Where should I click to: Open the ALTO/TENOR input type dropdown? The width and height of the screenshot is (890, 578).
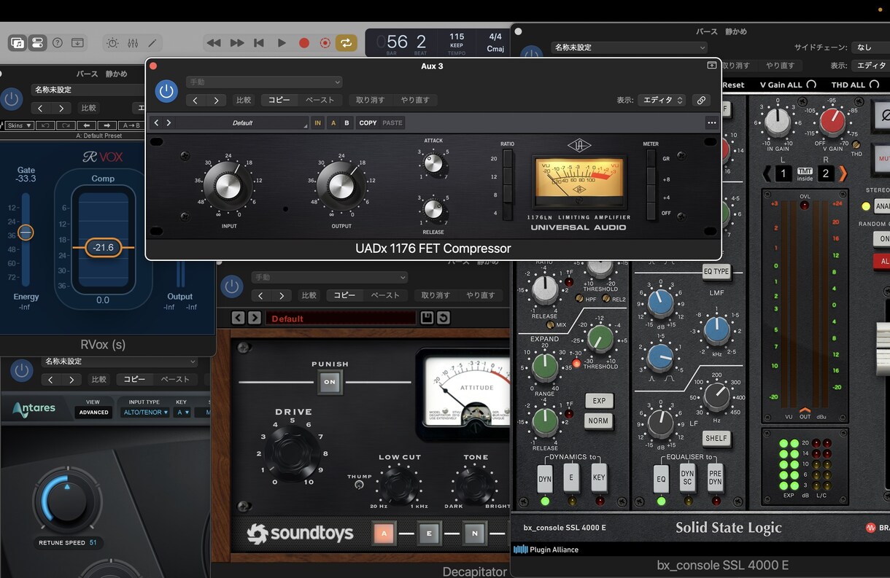[x=145, y=412]
